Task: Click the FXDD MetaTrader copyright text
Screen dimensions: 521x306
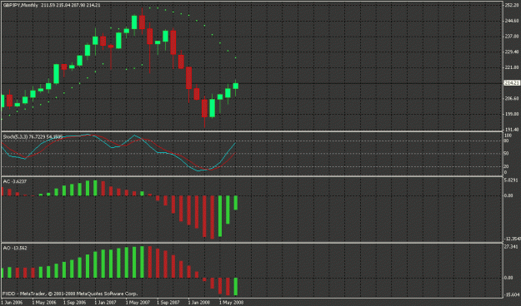Action: point(70,294)
